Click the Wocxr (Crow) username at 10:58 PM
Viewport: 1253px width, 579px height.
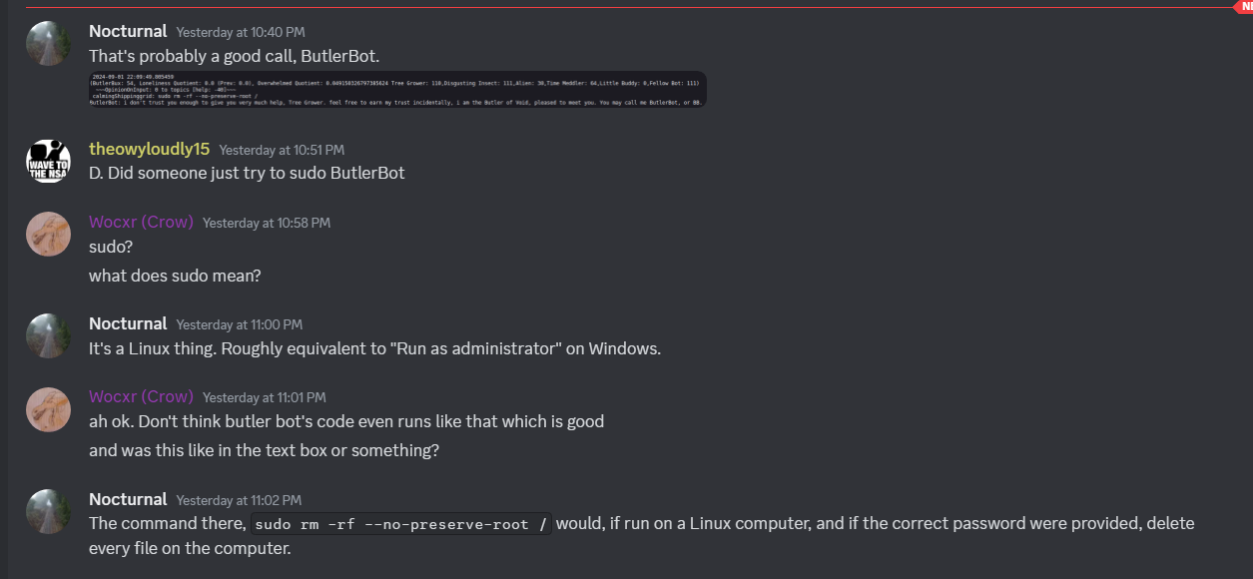(141, 222)
